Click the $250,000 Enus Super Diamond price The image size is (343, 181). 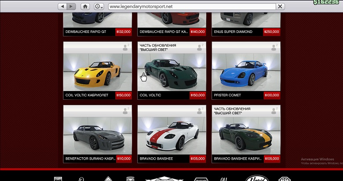[271, 32]
